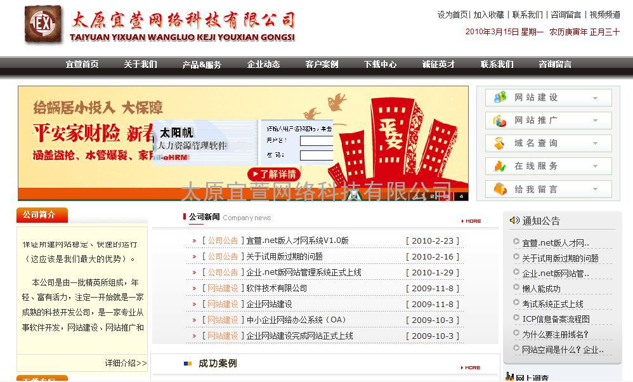Click the 给我留言 mailbox icon

click(x=500, y=189)
